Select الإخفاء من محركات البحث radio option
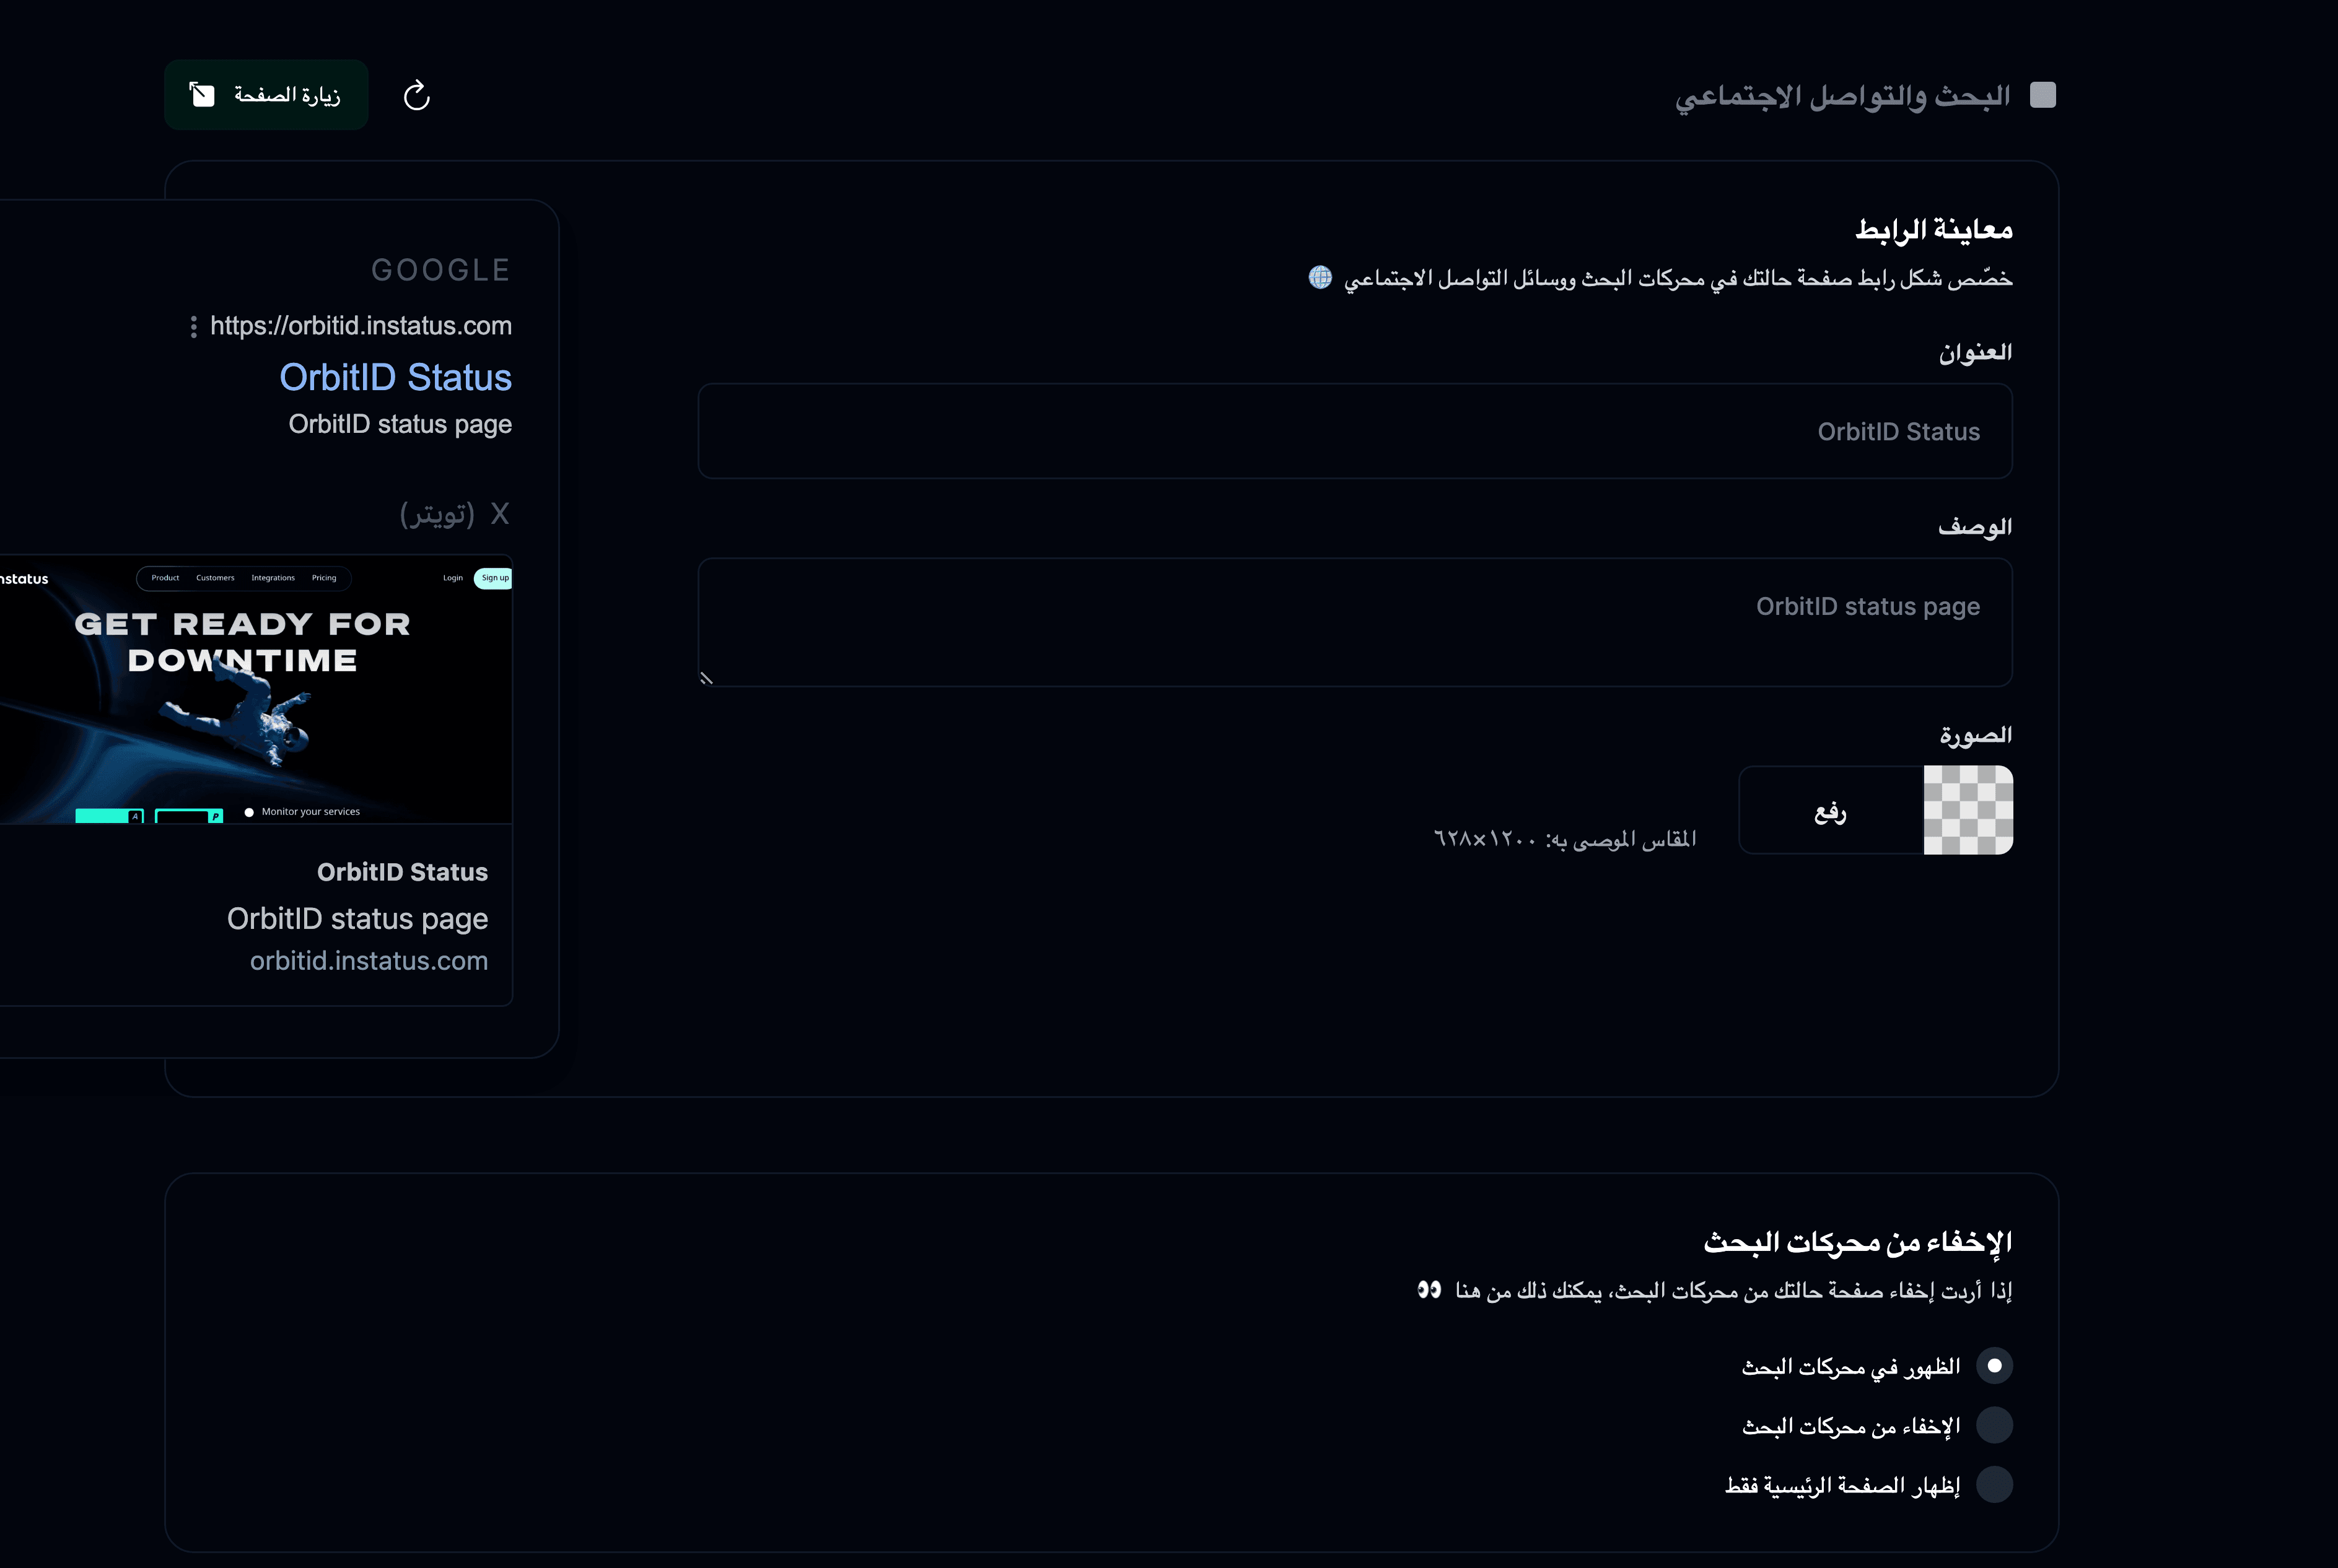The height and width of the screenshot is (1568, 2338). [1994, 1425]
